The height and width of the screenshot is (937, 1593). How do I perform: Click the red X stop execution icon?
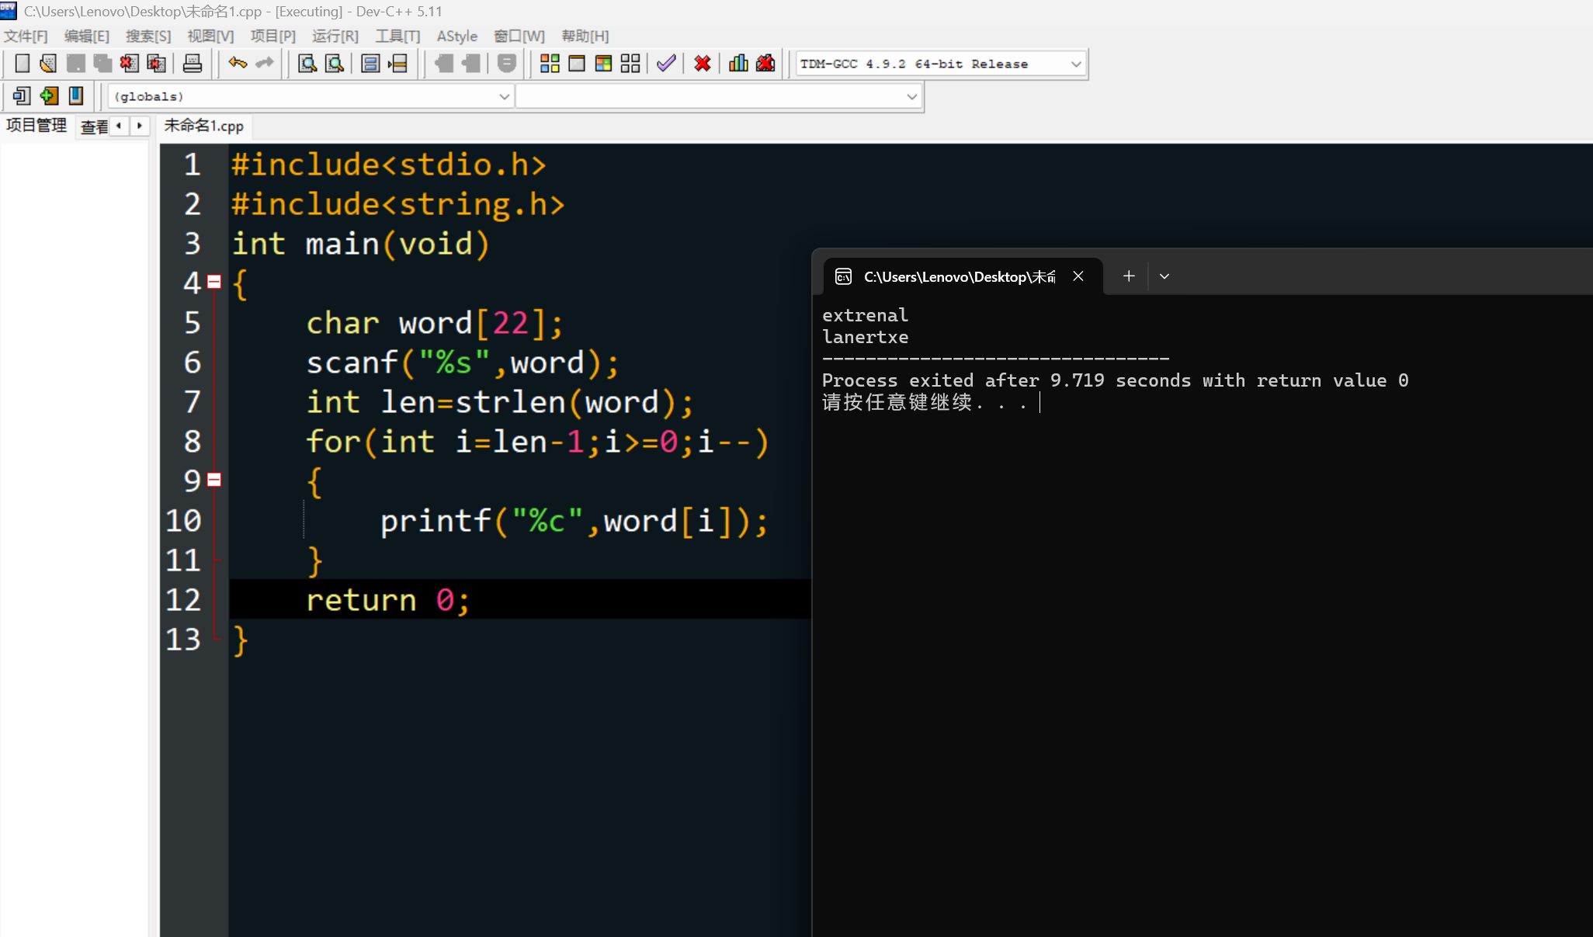(703, 64)
